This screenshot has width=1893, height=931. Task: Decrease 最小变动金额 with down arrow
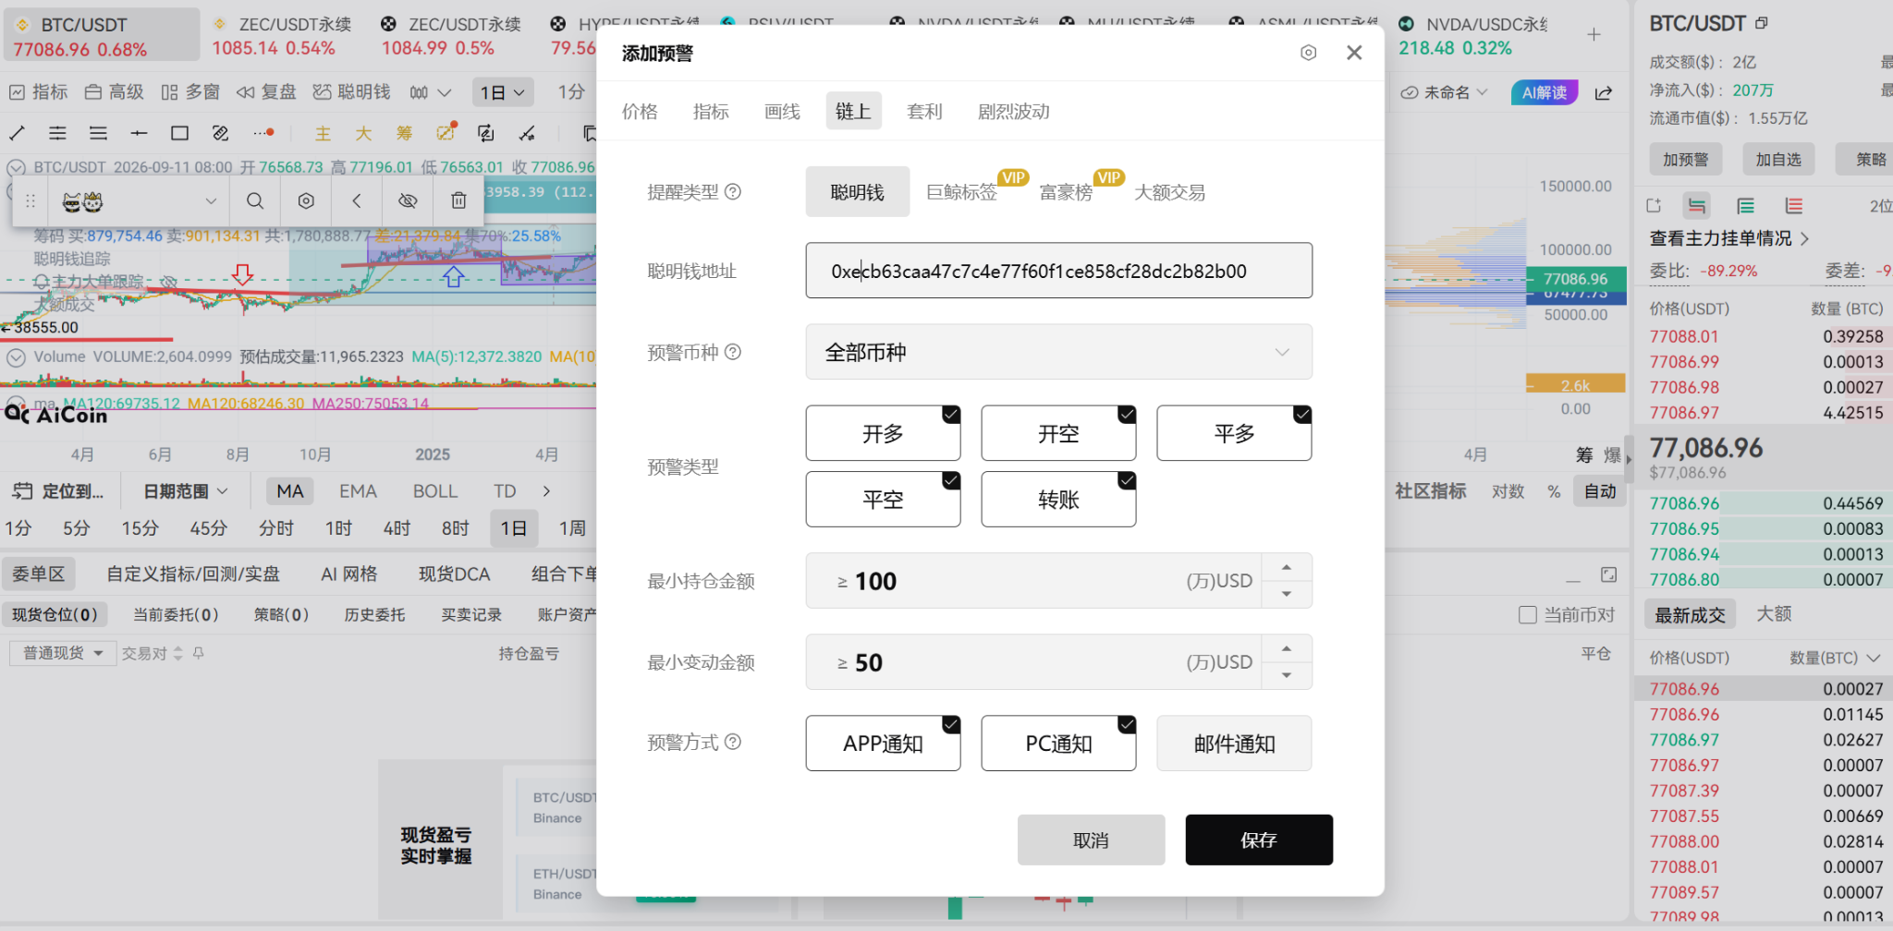coord(1287,675)
